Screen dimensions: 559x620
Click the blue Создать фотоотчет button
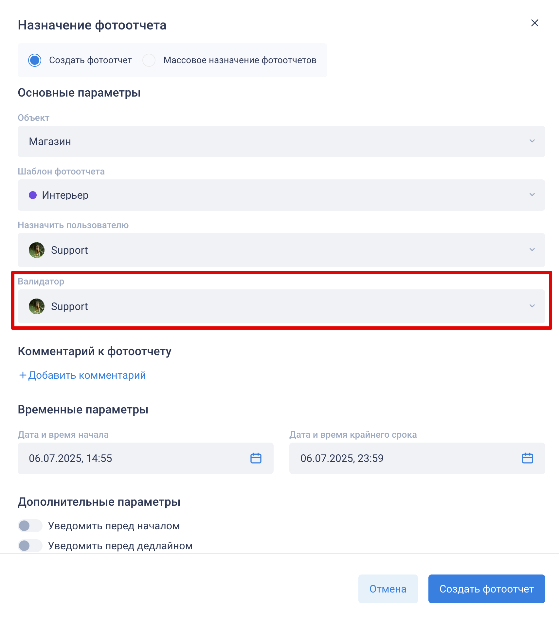(487, 589)
